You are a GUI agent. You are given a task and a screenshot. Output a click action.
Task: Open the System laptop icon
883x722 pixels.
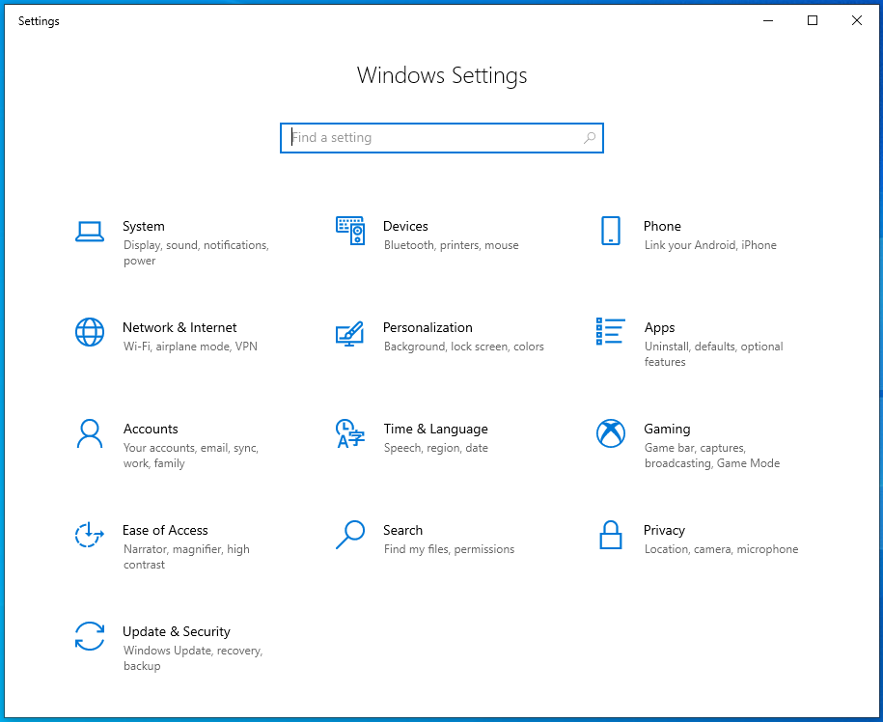pos(90,231)
